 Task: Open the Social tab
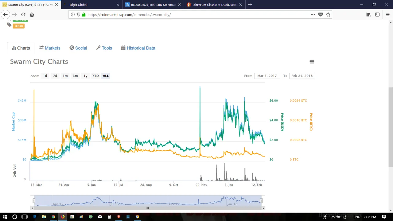pyautogui.click(x=78, y=48)
